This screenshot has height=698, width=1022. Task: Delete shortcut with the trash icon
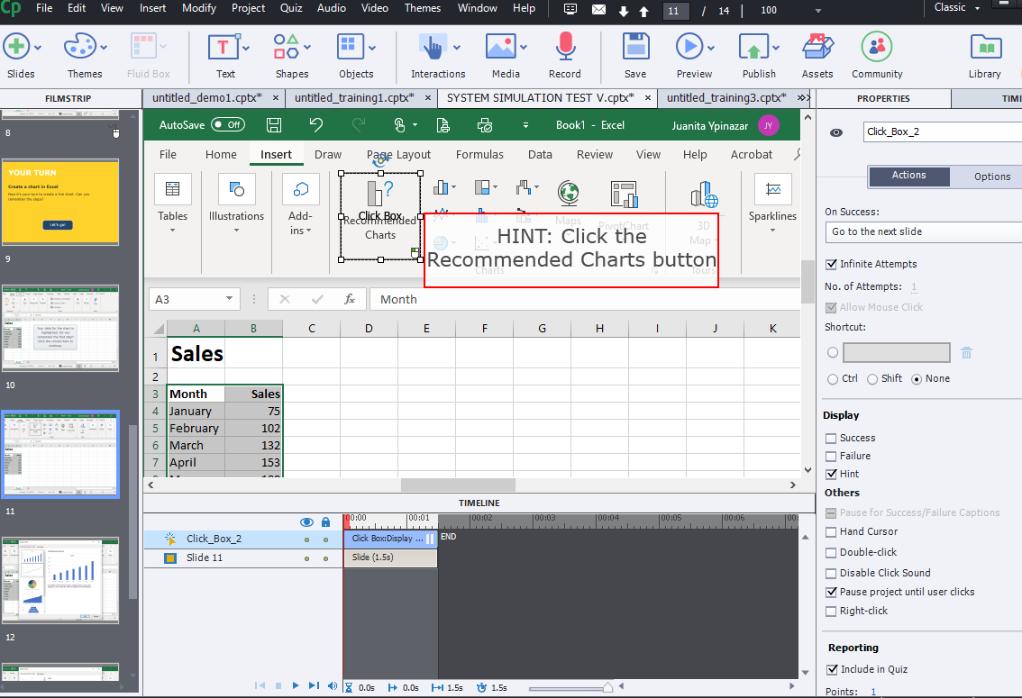(966, 353)
